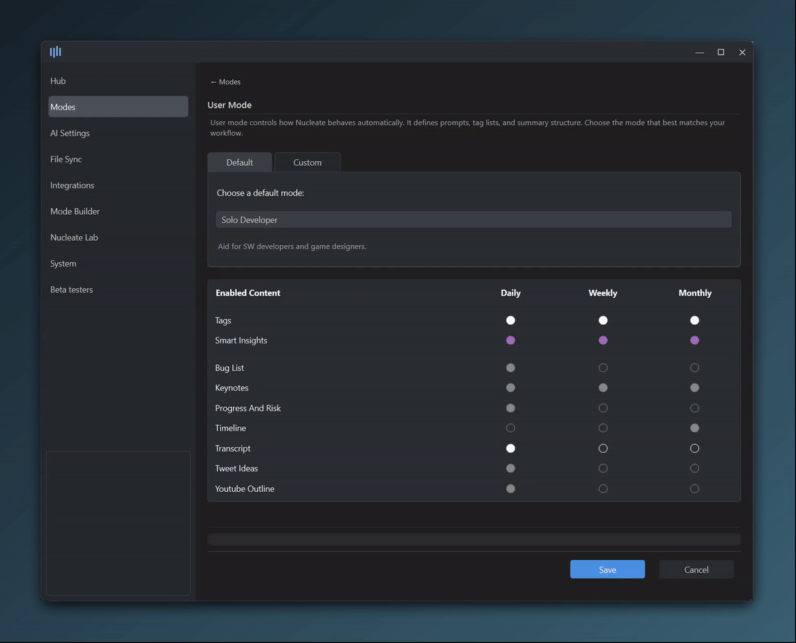Screen dimensions: 796x643
Task: Enable Tweet Ideas for Monthly
Action: [695, 469]
